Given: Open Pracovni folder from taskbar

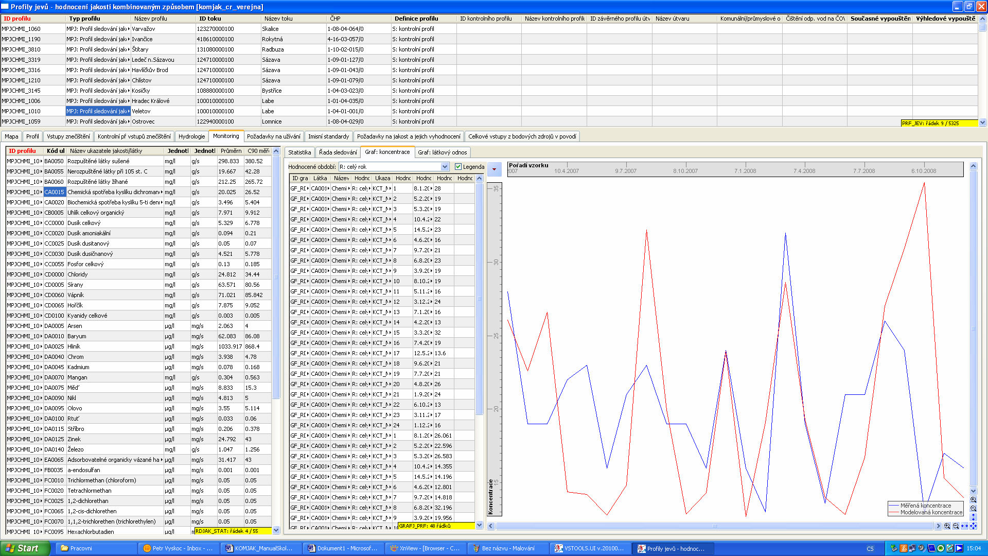Looking at the screenshot, I should 96,548.
